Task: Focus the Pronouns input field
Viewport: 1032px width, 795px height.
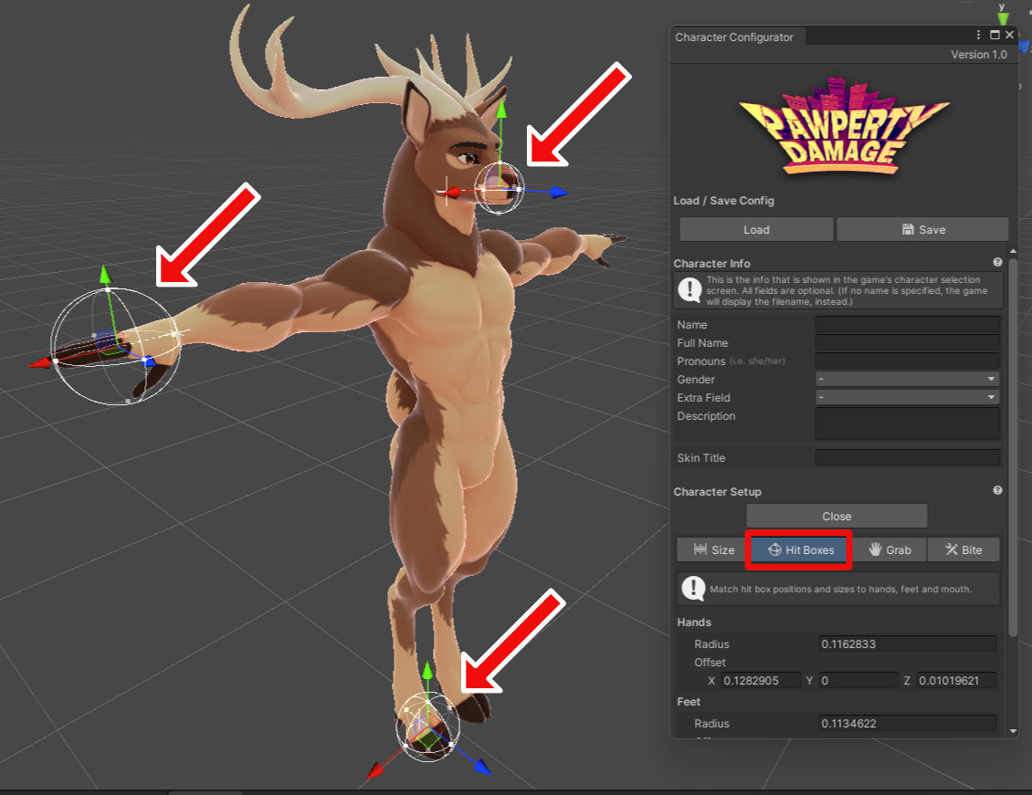Action: point(908,361)
